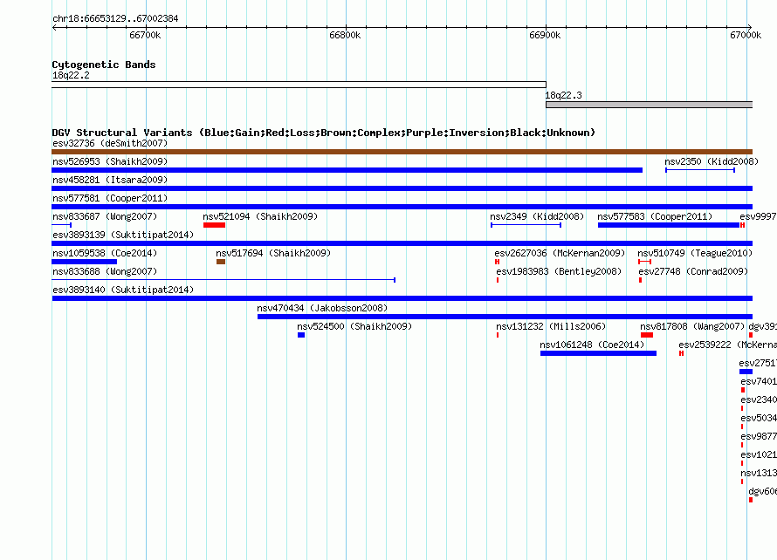The width and height of the screenshot is (777, 560).
Task: Open the nsv577581 (Cooper2011) label
Action: click(110, 198)
